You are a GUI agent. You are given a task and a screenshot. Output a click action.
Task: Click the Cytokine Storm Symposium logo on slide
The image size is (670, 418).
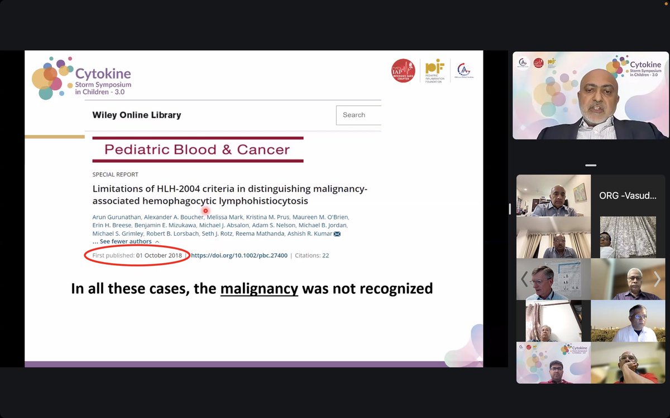point(82,77)
